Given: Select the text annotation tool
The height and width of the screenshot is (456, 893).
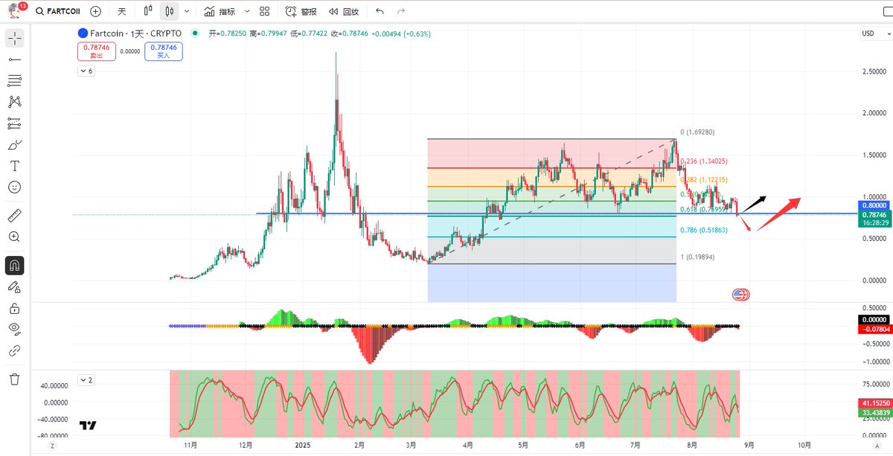Looking at the screenshot, I should (x=15, y=166).
